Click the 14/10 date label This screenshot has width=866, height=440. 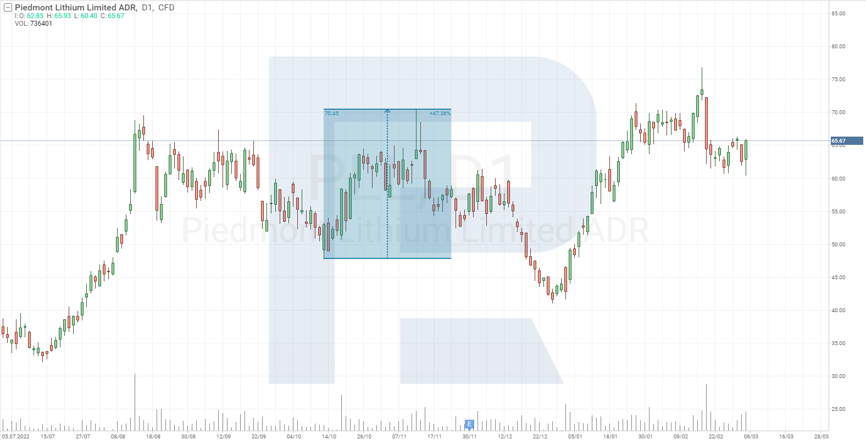coord(329,437)
